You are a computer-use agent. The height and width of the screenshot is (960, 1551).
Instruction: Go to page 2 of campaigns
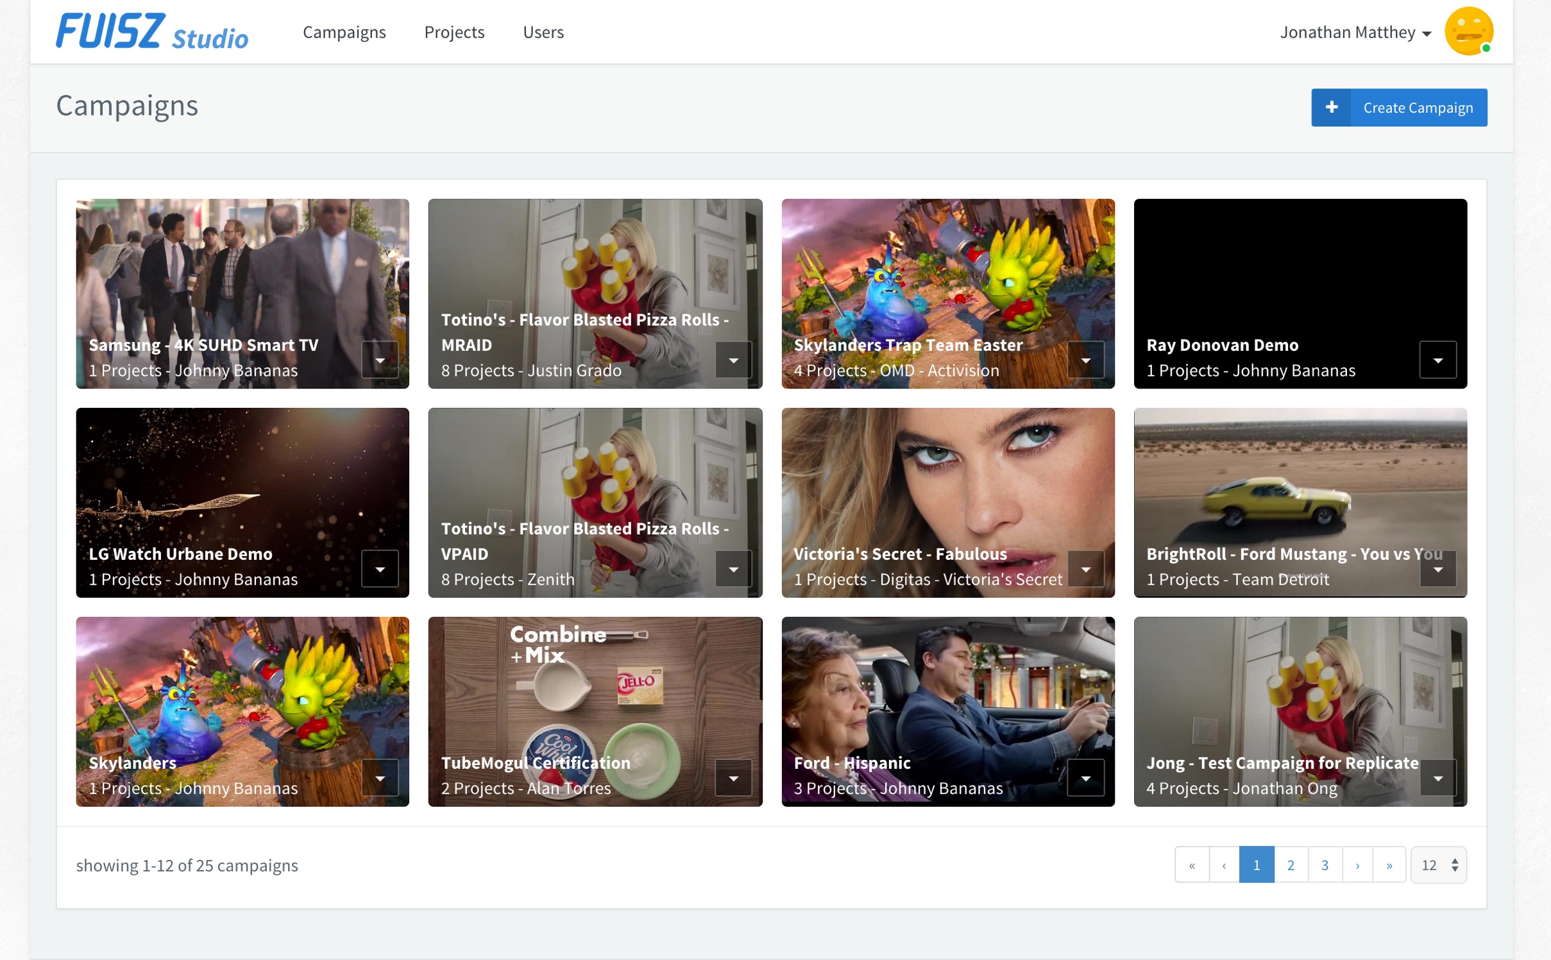pos(1290,865)
